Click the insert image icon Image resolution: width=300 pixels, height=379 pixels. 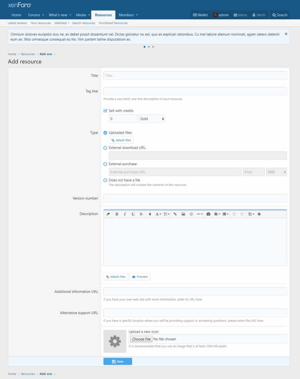(183, 214)
